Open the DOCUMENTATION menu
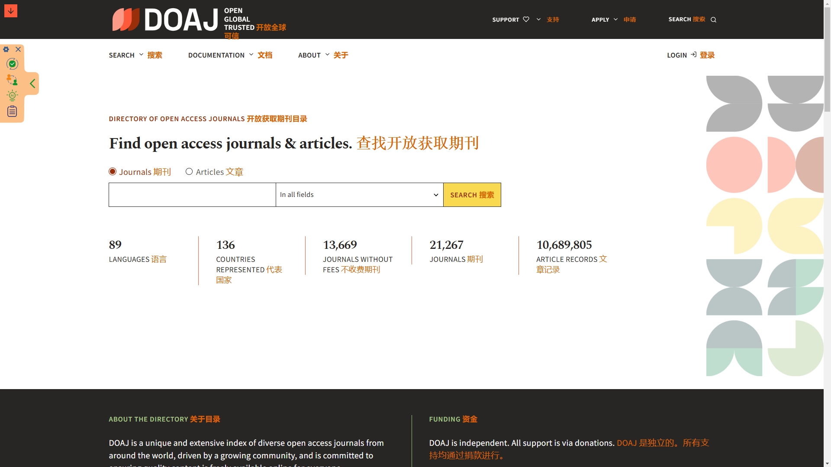The width and height of the screenshot is (831, 467). [230, 55]
